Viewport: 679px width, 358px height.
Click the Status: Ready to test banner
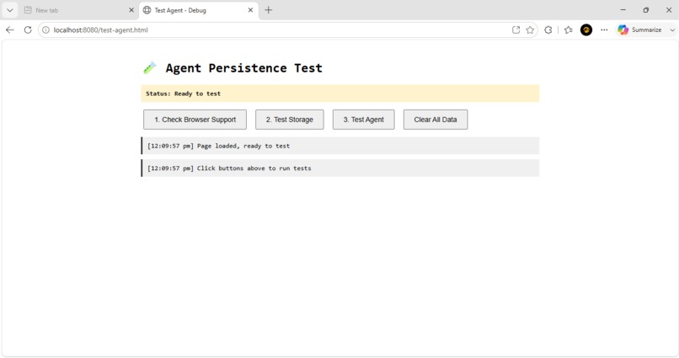340,94
